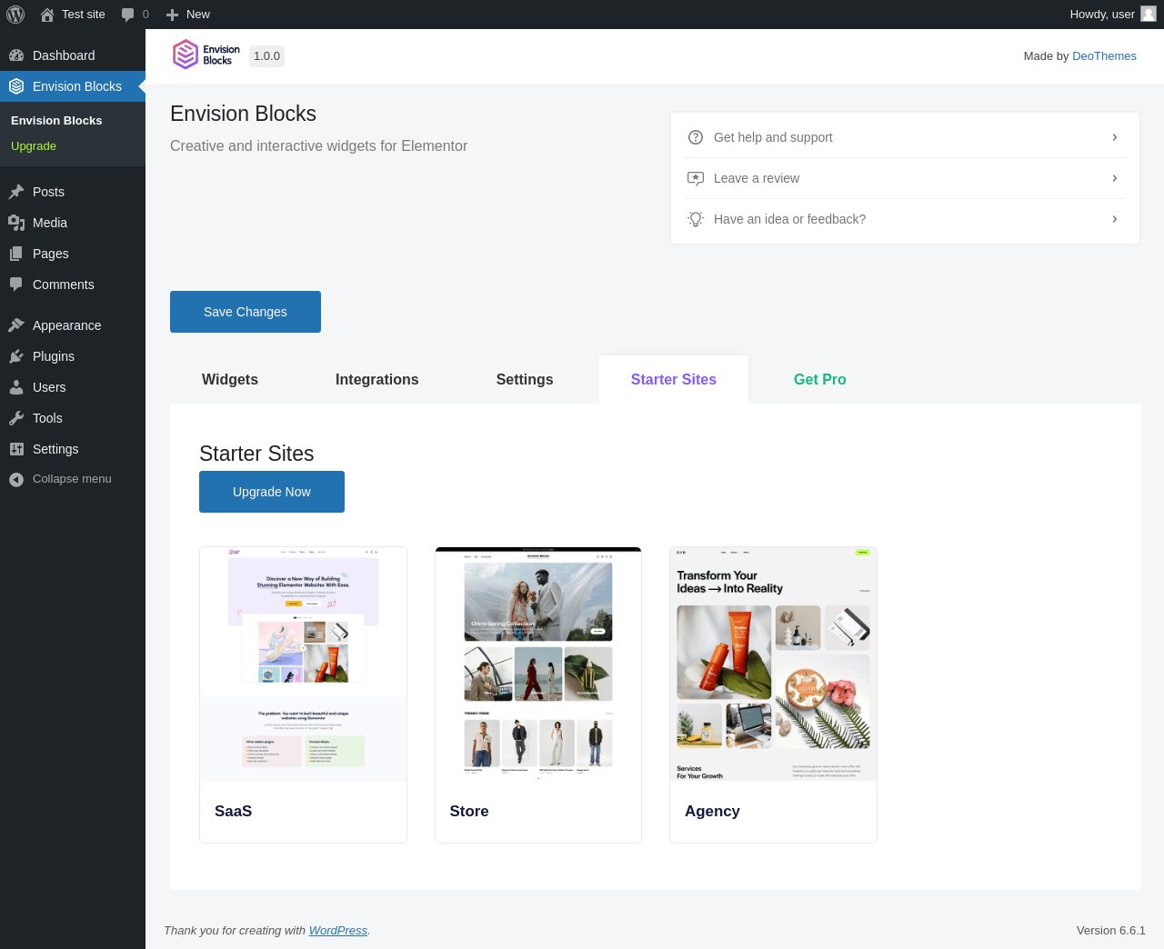Open the plugin Settings tab
The height and width of the screenshot is (949, 1164).
tap(525, 379)
